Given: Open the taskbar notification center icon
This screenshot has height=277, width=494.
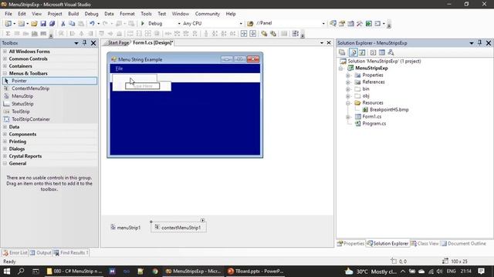Looking at the screenshot, I should (481, 272).
